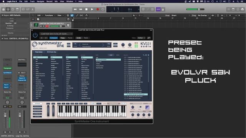Image resolution: width=246 pixels, height=138 pixels.
Task: Select the highlighted EVOLVR SAW PLUCK preset row
Action: pyautogui.click(x=136, y=94)
